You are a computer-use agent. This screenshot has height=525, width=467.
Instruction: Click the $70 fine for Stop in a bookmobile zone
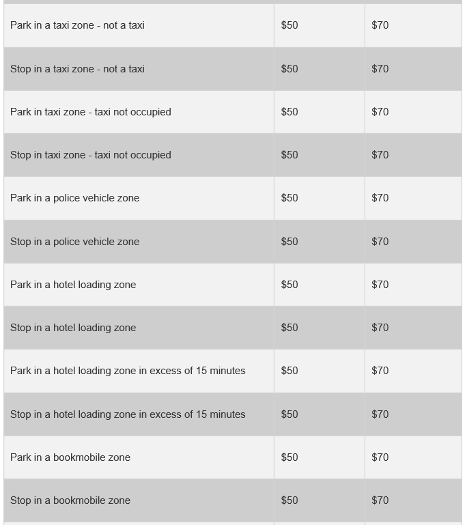380,500
